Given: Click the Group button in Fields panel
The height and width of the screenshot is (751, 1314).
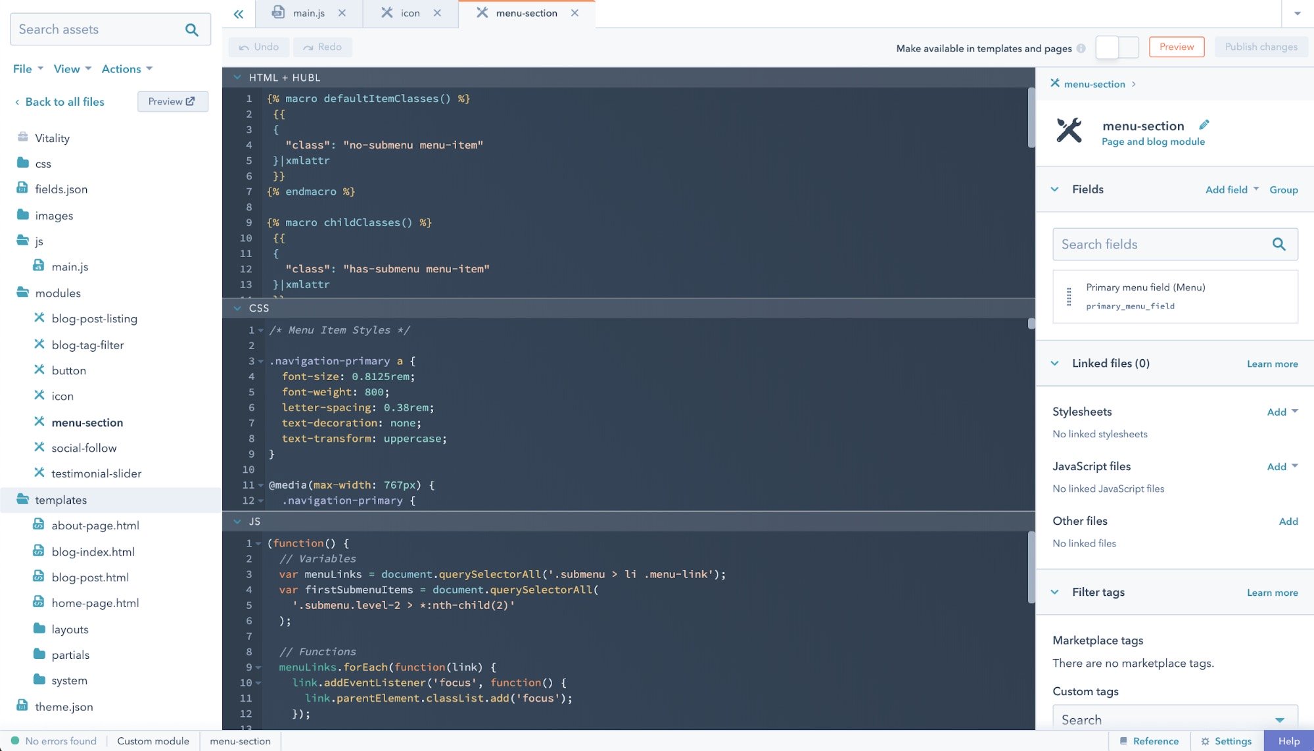Looking at the screenshot, I should [x=1283, y=189].
